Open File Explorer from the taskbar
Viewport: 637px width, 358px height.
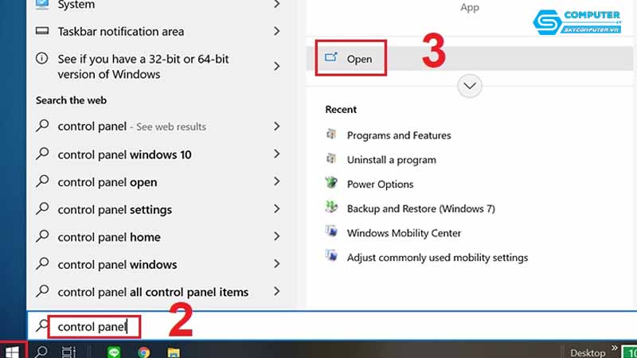[x=174, y=352]
